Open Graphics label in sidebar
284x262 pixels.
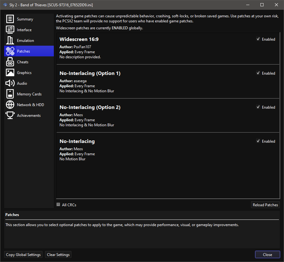coord(24,72)
